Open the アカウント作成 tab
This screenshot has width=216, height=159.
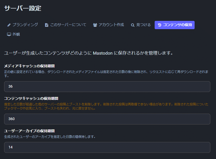click(109, 25)
